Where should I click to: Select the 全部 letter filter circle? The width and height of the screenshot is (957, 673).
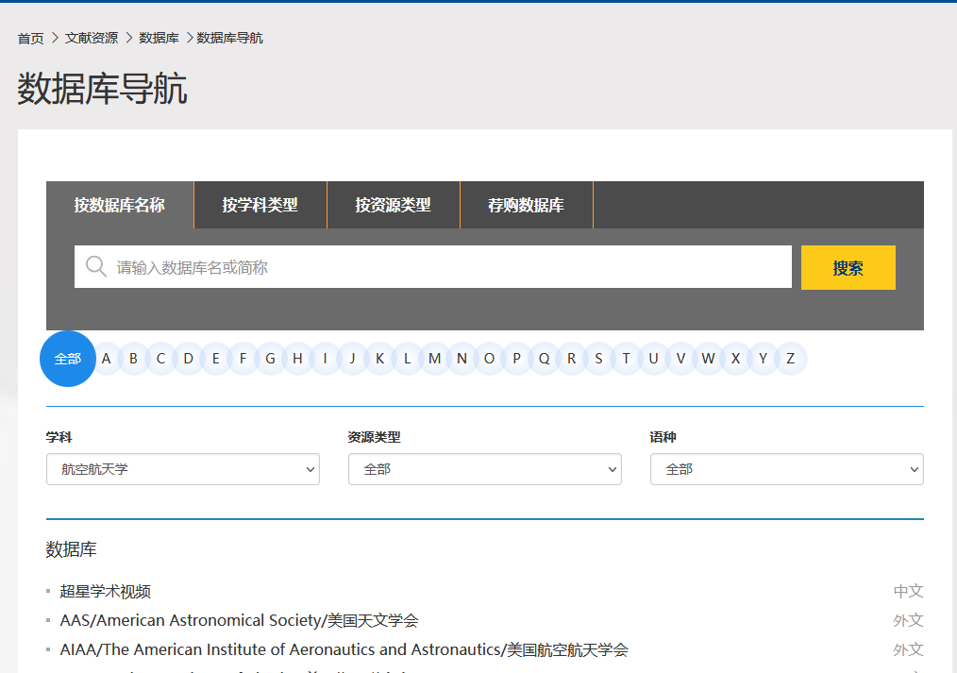click(x=68, y=359)
